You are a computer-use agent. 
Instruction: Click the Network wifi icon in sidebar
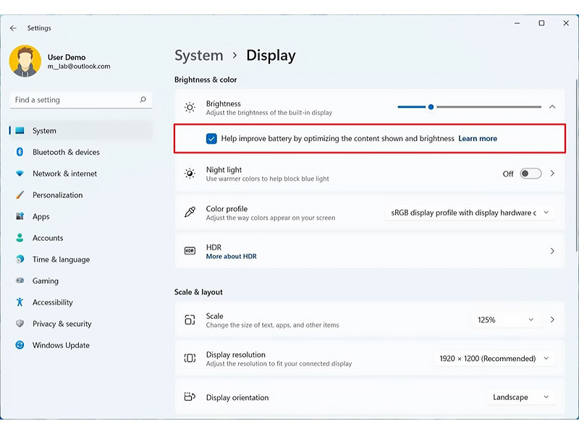[x=20, y=174]
